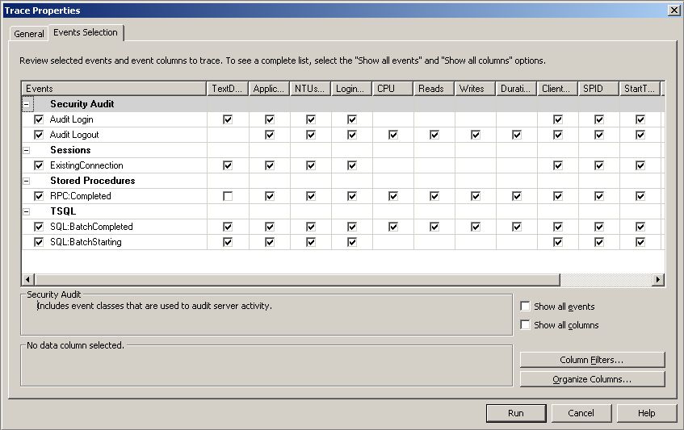The width and height of the screenshot is (684, 430).
Task: Select the Events Selection tab
Action: pyautogui.click(x=86, y=32)
